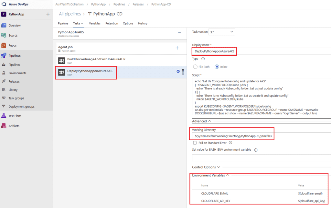331x208 pixels.
Task: Switch to the Variables tab
Action: pos(95,23)
